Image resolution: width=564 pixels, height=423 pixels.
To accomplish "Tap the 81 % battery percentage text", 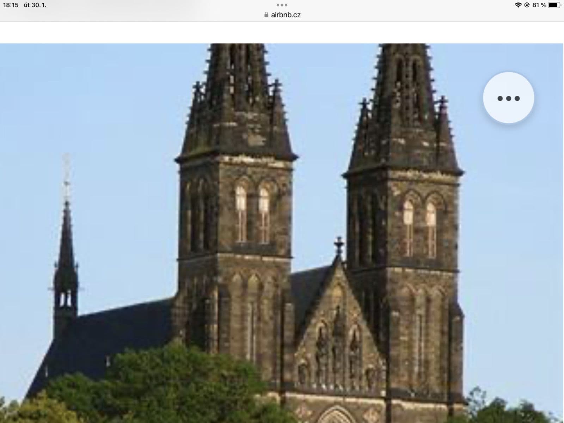I will (x=539, y=5).
